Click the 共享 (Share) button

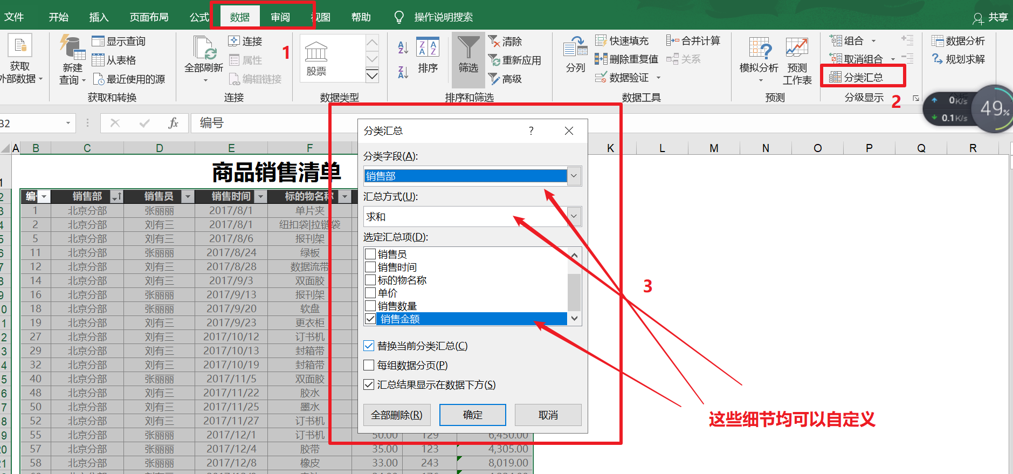click(990, 17)
